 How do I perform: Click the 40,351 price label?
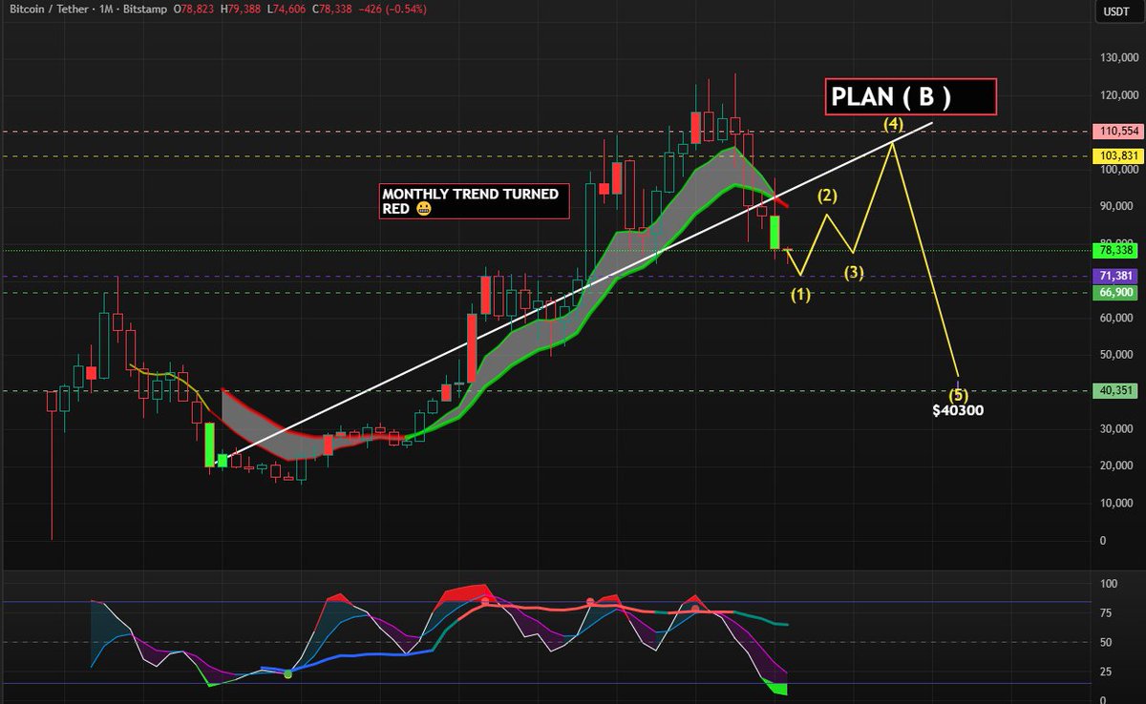pyautogui.click(x=1114, y=391)
